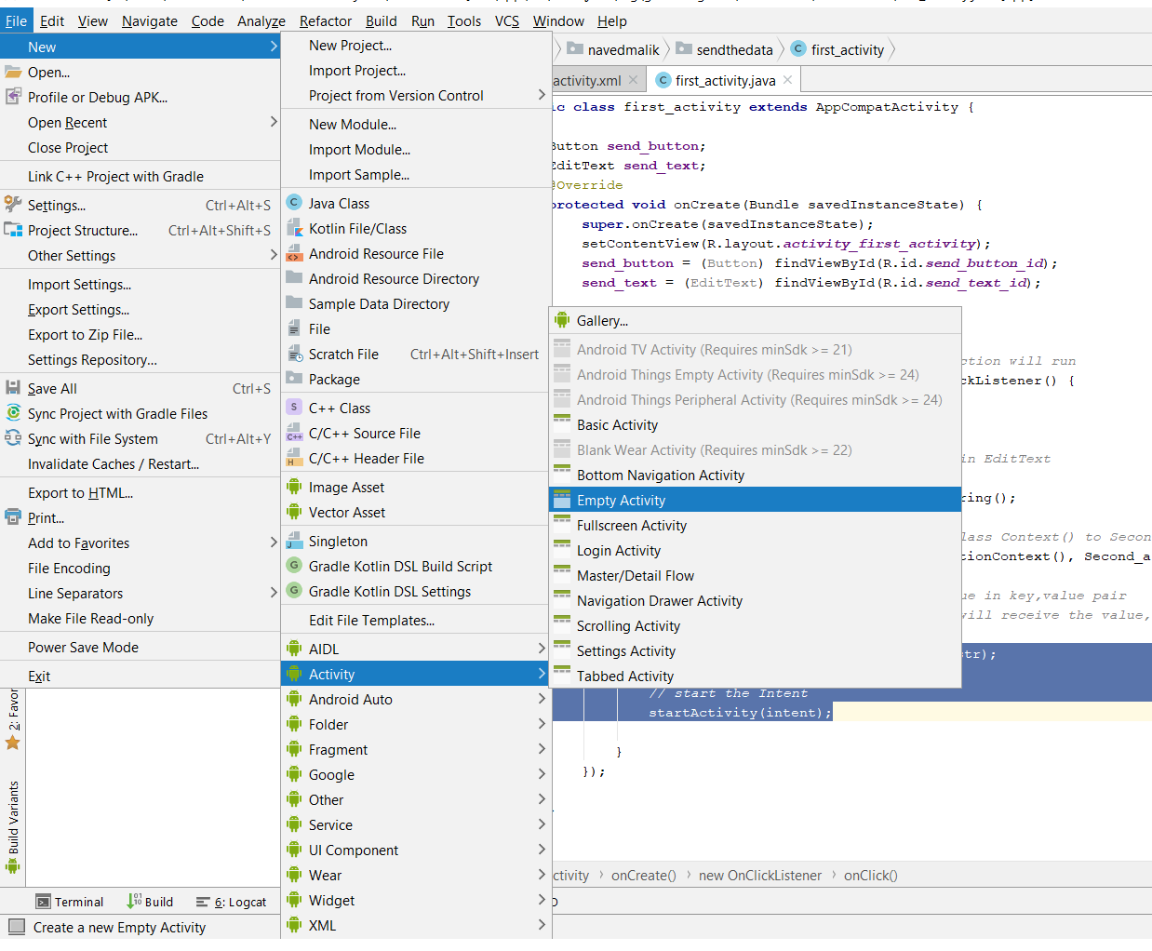Expand the XML submenu arrow
Screen dimensions: 1152x951
[542, 925]
